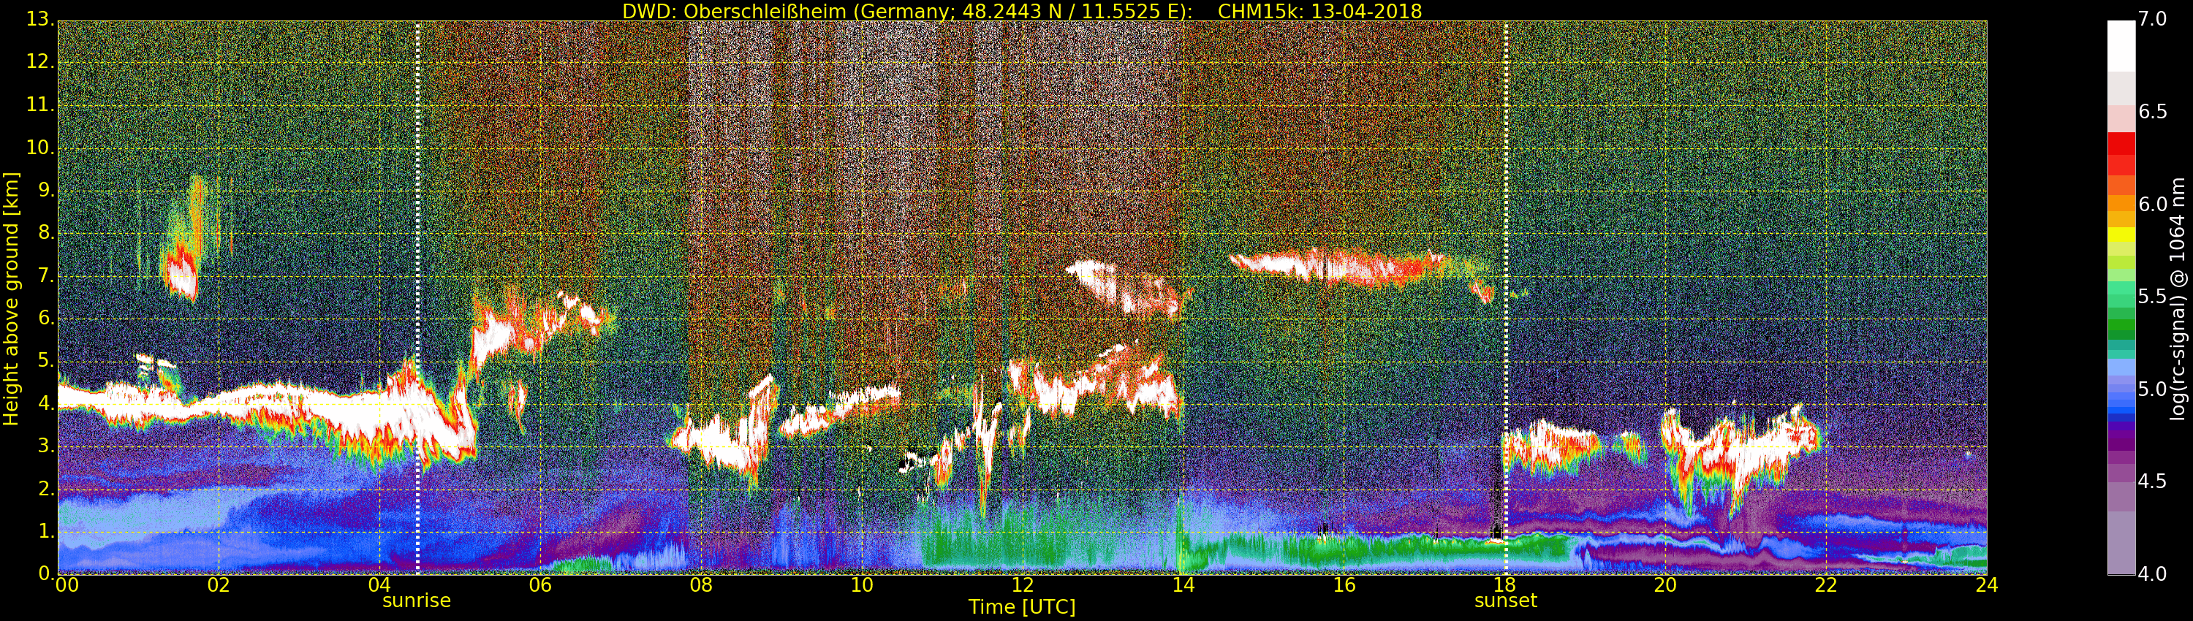Click the x-axis tick label '20'
This screenshot has height=621, width=2193.
(x=1665, y=585)
